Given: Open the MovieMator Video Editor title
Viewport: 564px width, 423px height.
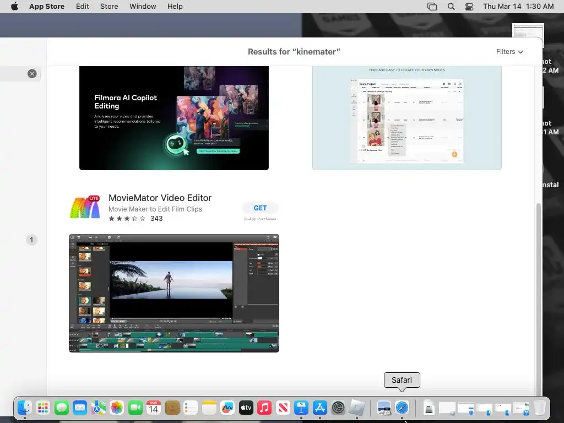Looking at the screenshot, I should [x=160, y=198].
